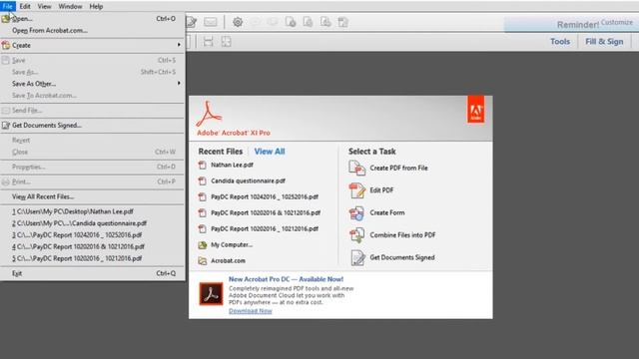
Task: Click the Customize button
Action: click(617, 22)
